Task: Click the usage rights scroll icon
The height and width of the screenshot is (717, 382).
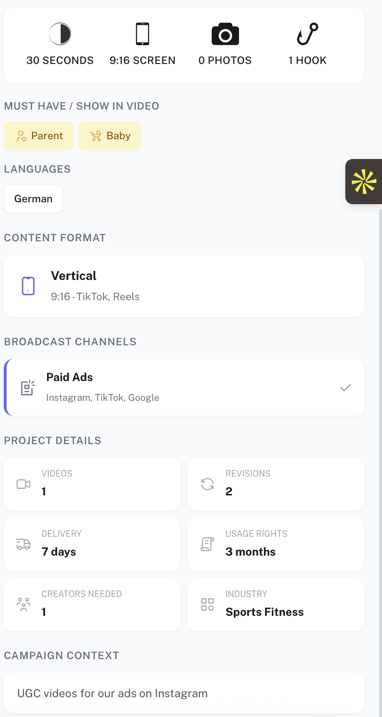Action: coord(207,544)
